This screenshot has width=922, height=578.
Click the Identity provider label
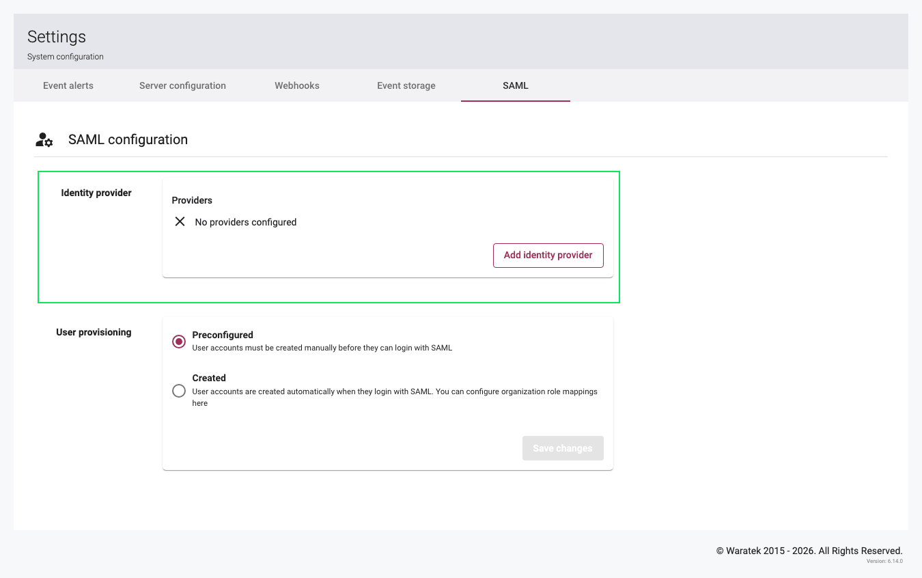click(x=96, y=193)
